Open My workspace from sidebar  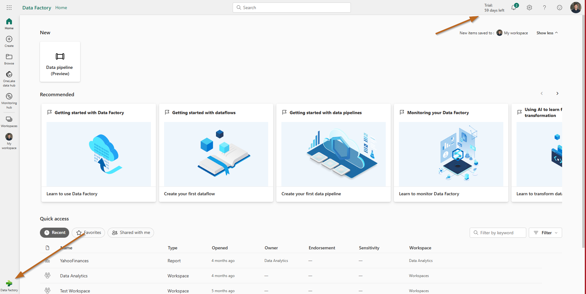[x=9, y=141]
